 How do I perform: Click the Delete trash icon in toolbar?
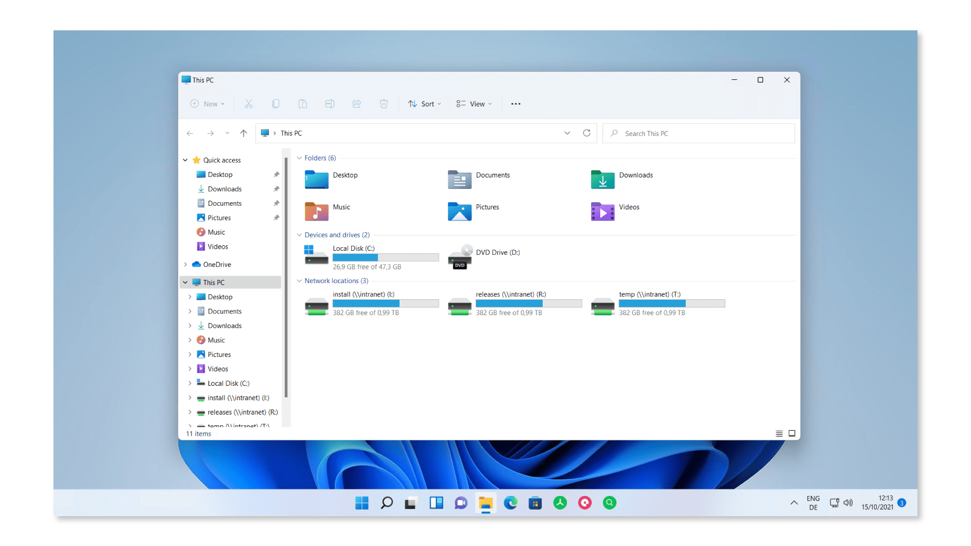(383, 104)
